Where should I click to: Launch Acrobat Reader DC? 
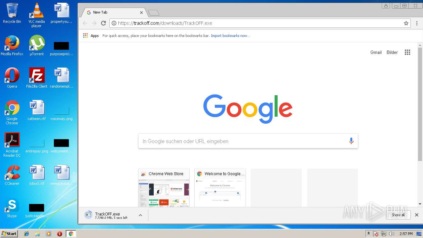coord(12,145)
